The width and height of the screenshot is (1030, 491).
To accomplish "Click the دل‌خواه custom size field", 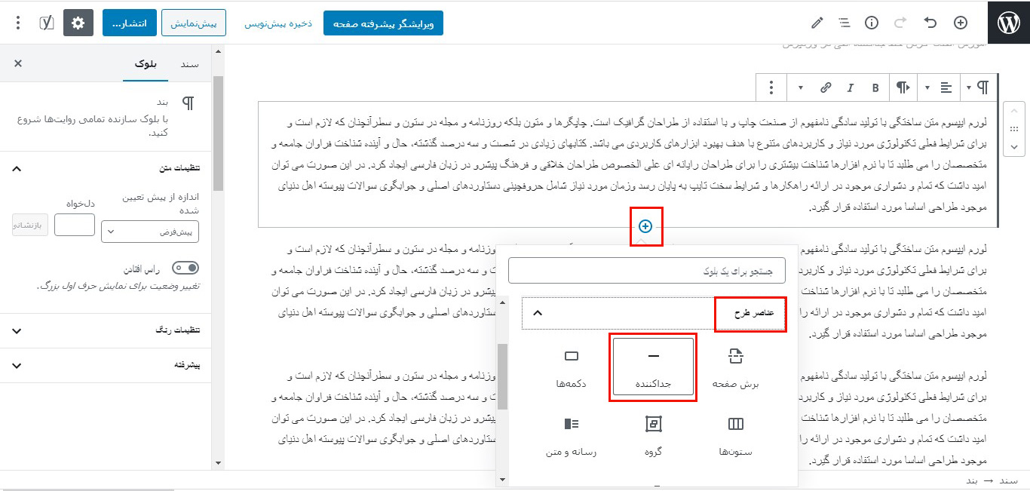I will point(75,225).
